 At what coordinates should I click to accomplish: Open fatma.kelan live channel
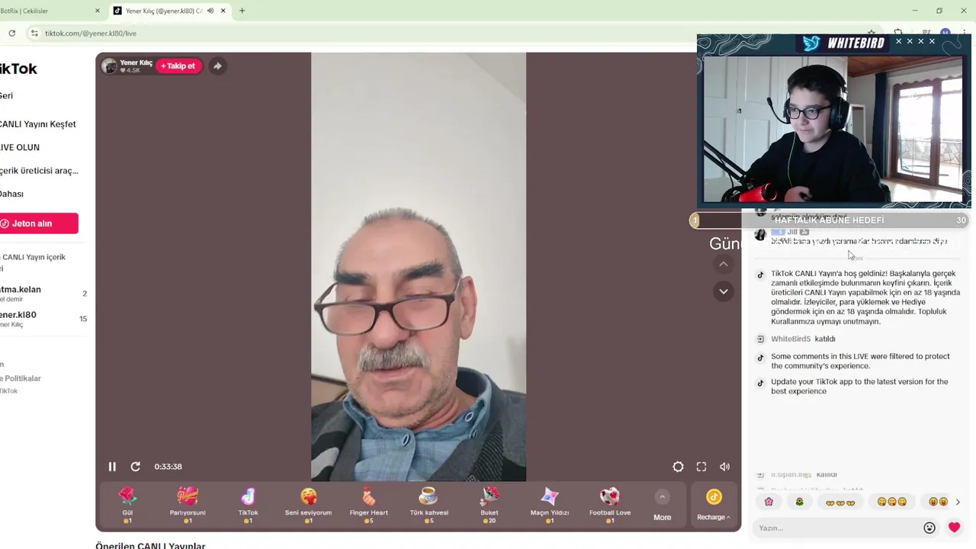(x=43, y=293)
